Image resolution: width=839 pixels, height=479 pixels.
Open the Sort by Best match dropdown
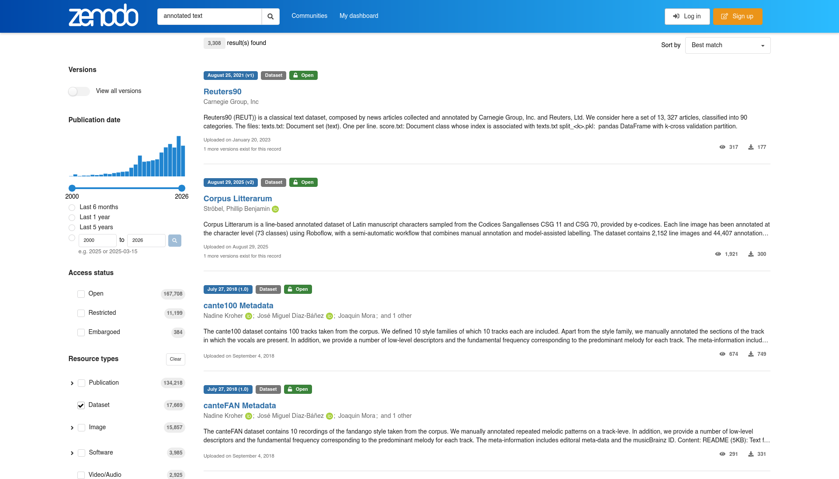[x=728, y=45]
